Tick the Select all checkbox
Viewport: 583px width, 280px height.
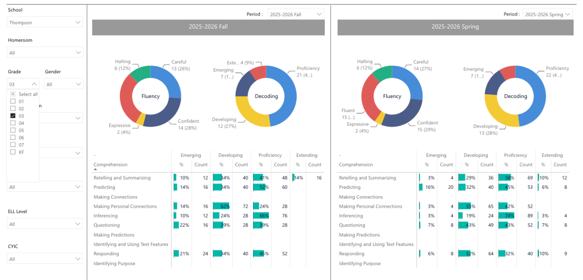coord(13,94)
